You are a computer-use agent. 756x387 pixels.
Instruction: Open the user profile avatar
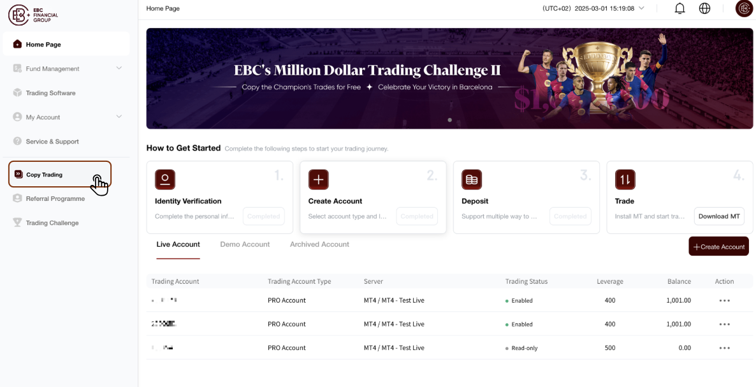[745, 9]
